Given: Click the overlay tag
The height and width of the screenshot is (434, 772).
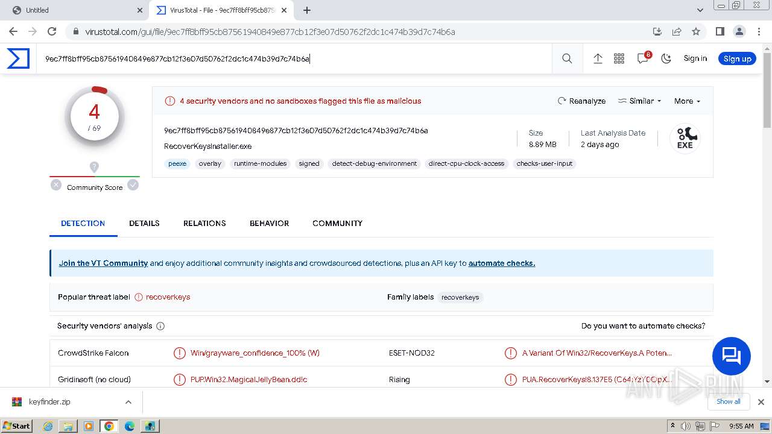Looking at the screenshot, I should [x=210, y=163].
